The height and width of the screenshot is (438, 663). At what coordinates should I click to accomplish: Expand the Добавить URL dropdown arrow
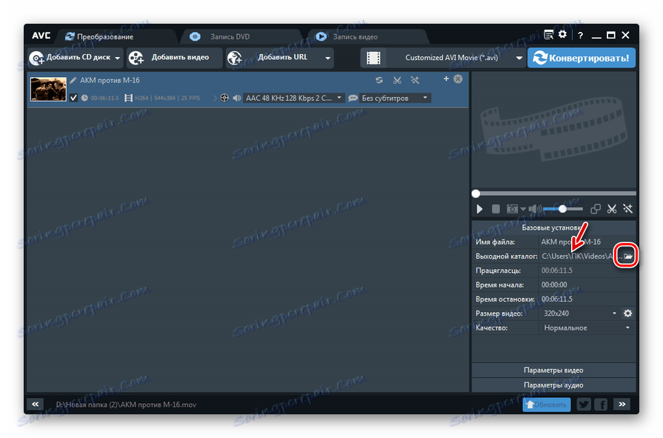point(327,58)
